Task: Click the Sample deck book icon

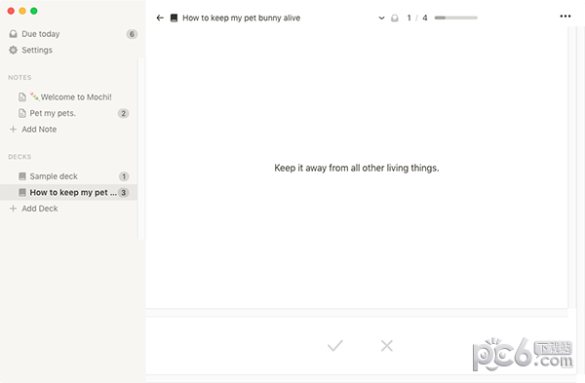Action: (22, 176)
